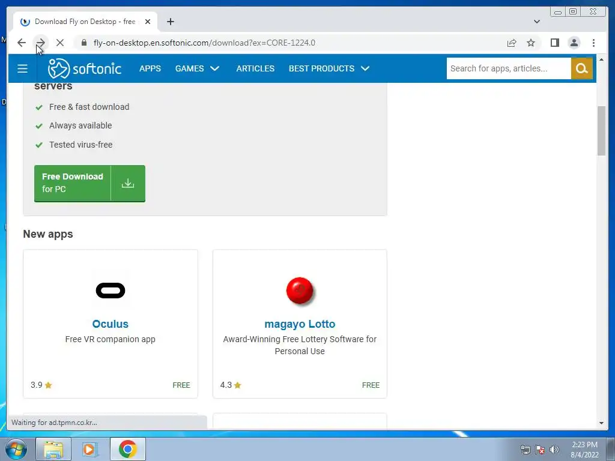Open the tab search chevron
Viewport: 615px width, 461px height.
click(536, 22)
